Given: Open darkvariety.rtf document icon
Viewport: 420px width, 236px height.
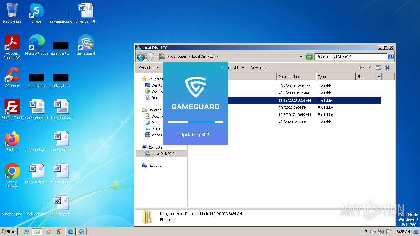Looking at the screenshot, I should [36, 109].
